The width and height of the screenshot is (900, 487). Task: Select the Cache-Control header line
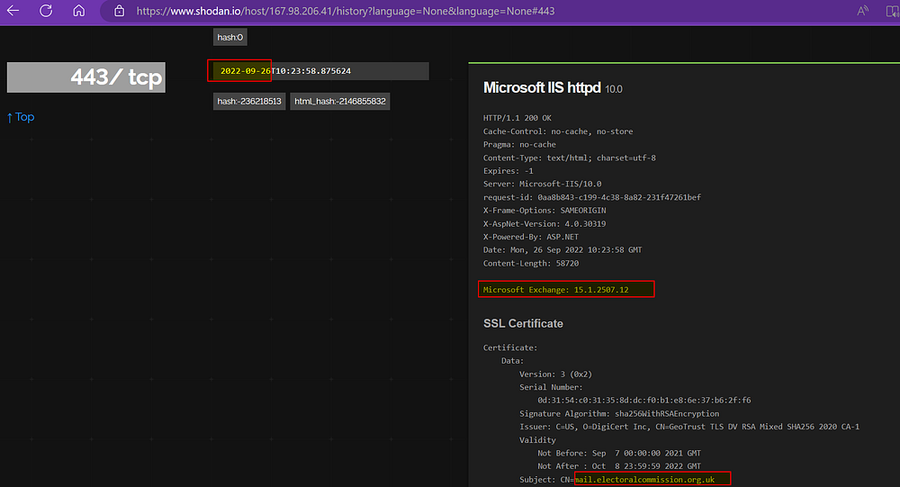(558, 131)
